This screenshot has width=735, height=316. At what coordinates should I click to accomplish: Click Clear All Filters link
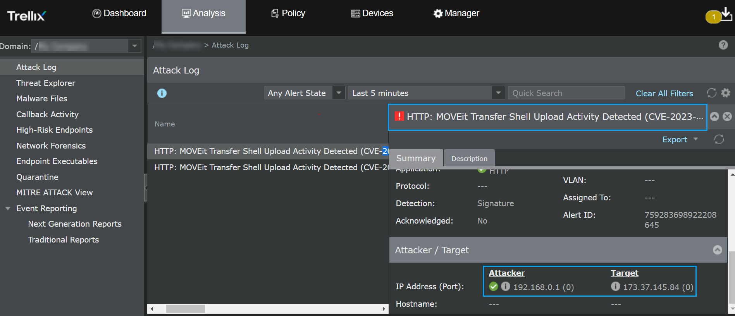click(664, 93)
